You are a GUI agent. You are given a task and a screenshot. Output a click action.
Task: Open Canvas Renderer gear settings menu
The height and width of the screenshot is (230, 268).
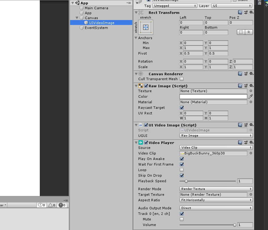tap(251, 74)
